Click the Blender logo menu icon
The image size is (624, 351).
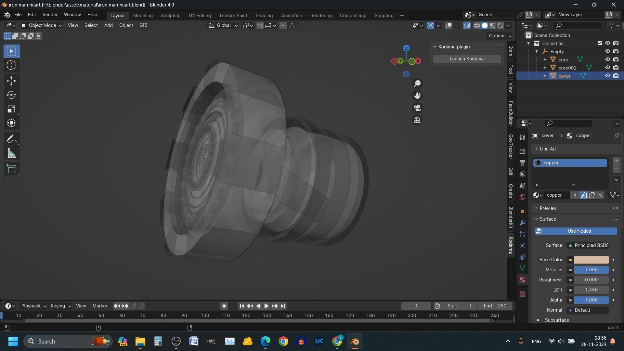pos(7,15)
